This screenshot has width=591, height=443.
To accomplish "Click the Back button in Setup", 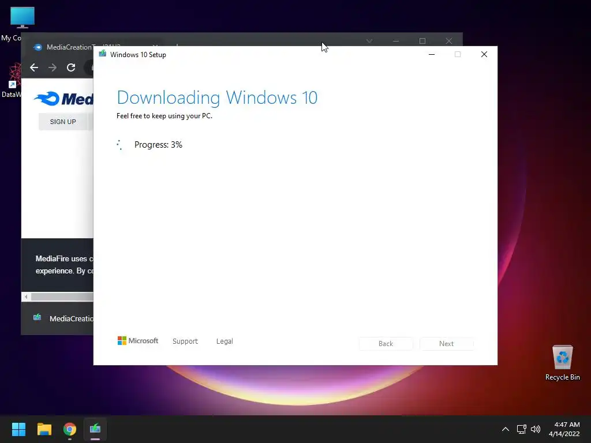I will tap(386, 344).
